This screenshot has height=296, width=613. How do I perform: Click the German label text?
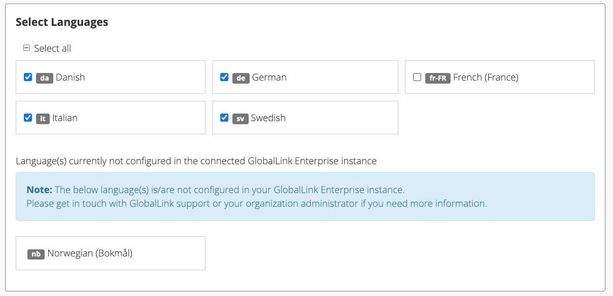click(x=269, y=78)
